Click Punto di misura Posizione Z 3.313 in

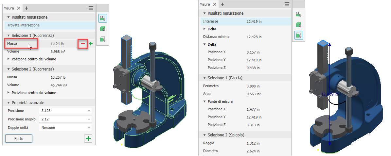pos(253,125)
